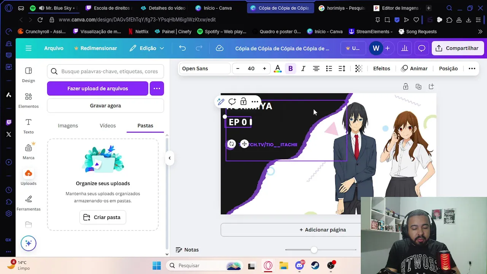Open Steam from taskbar

pos(315,266)
